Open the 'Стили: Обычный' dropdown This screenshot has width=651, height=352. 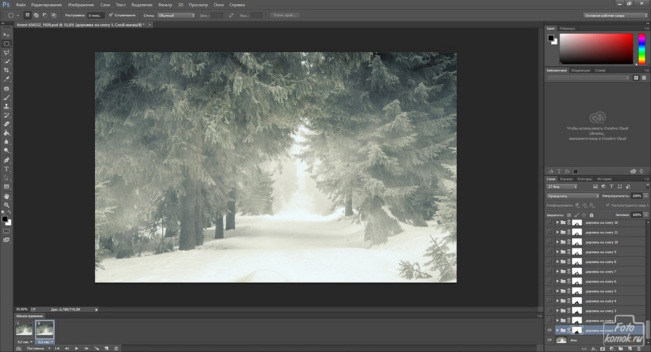click(176, 15)
